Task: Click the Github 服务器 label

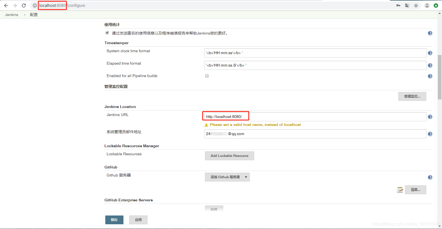Action: pyautogui.click(x=119, y=175)
